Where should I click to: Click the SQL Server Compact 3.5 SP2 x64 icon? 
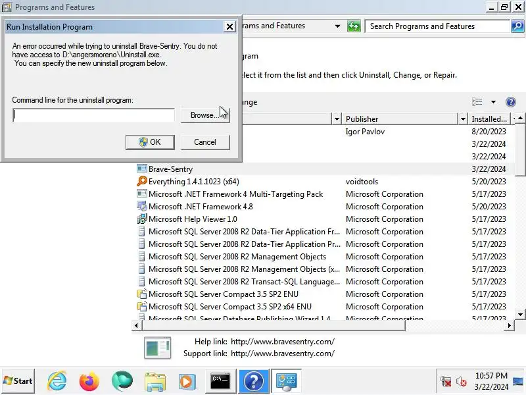[x=142, y=306]
